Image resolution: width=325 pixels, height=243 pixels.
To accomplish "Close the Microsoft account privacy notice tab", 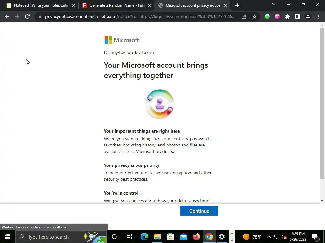I will click(225, 6).
